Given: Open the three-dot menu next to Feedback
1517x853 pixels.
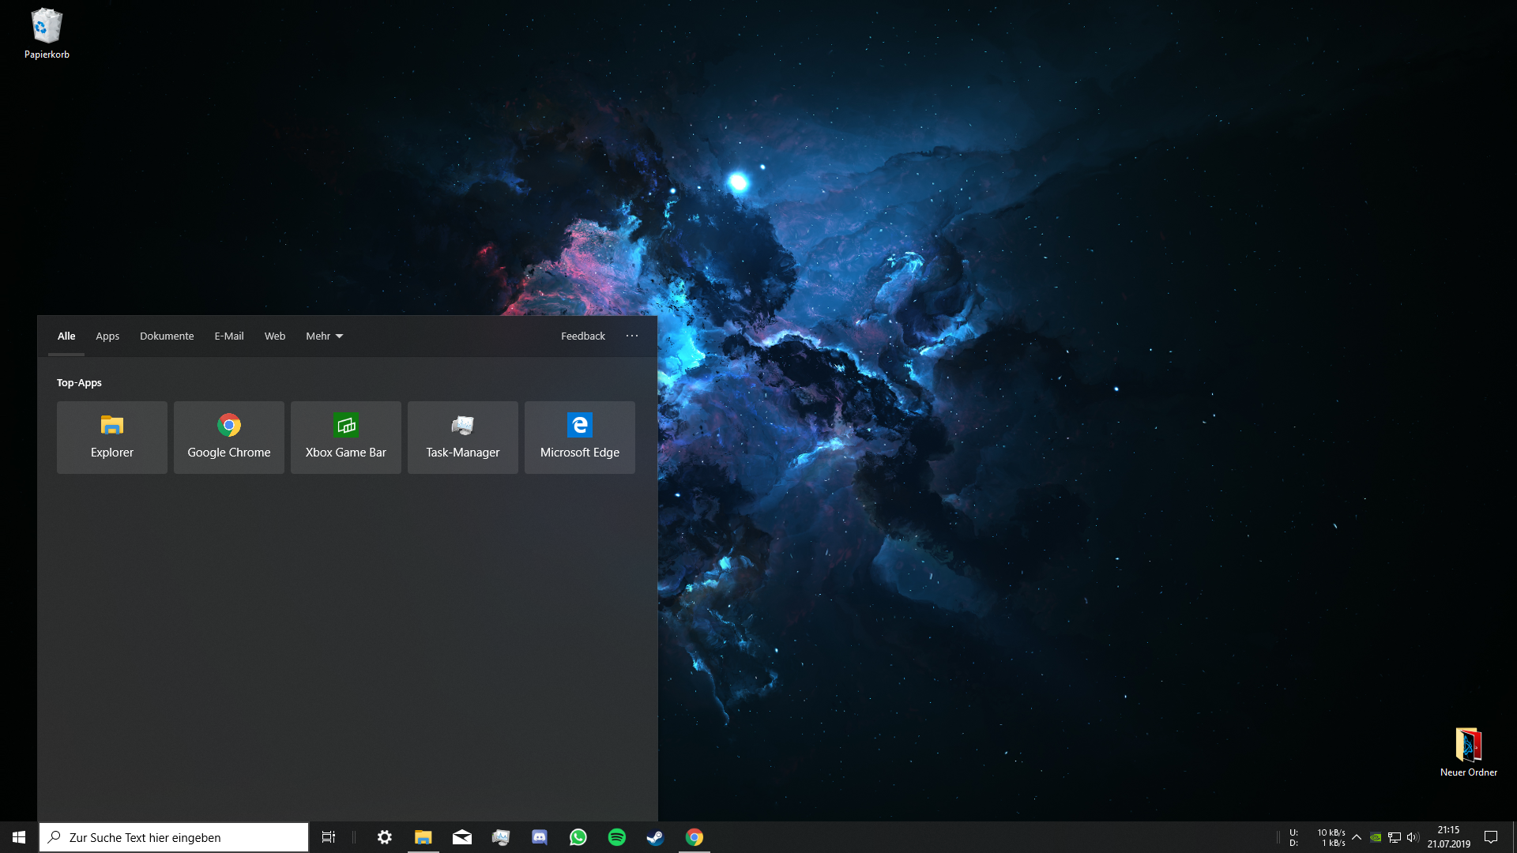Looking at the screenshot, I should point(632,336).
